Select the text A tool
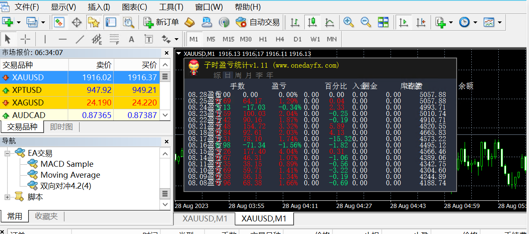This screenshot has height=234, width=529. [x=131, y=39]
